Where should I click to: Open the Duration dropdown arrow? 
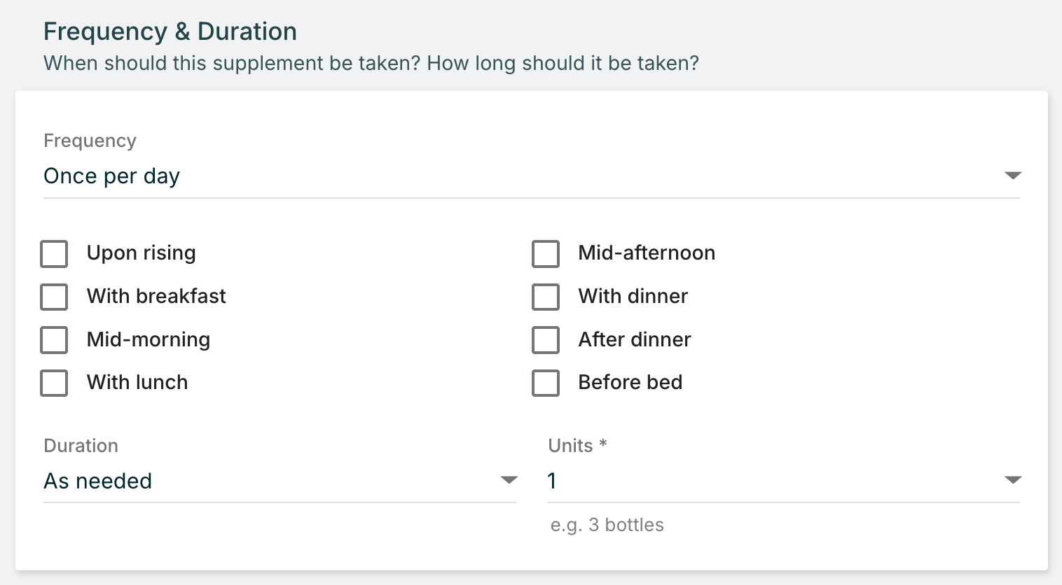509,480
